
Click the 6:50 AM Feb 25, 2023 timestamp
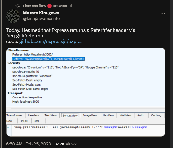29,144
